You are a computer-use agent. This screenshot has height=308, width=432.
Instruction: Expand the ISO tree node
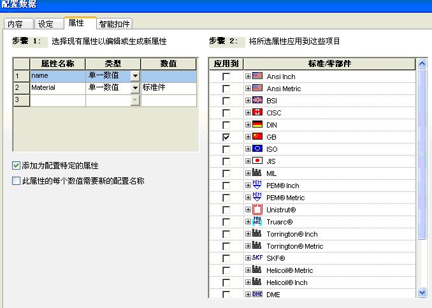pos(248,149)
